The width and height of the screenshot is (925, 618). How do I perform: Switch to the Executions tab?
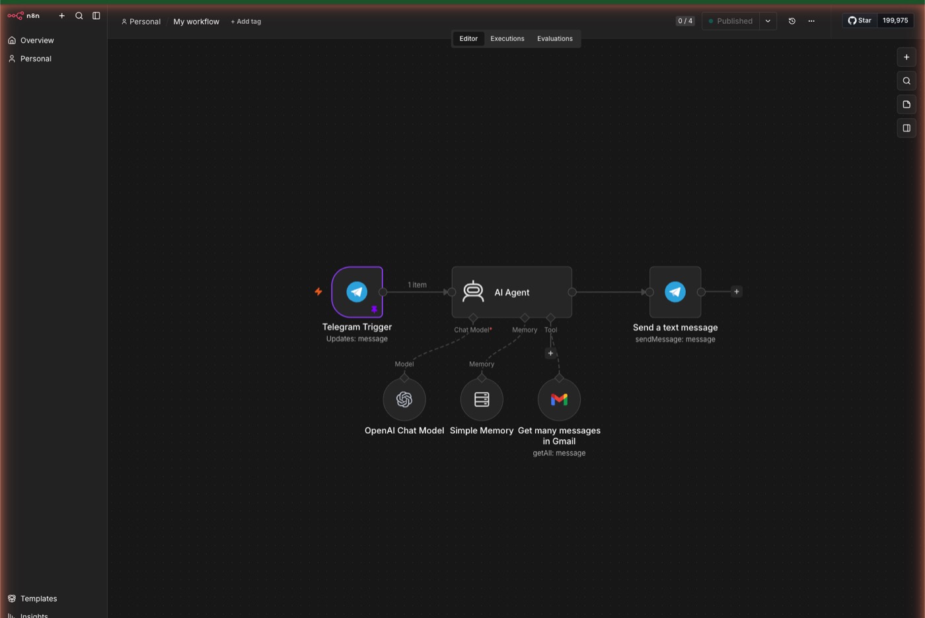click(x=507, y=39)
